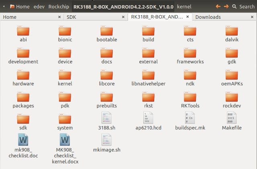Choose the rkst folder icon

[x=148, y=97]
